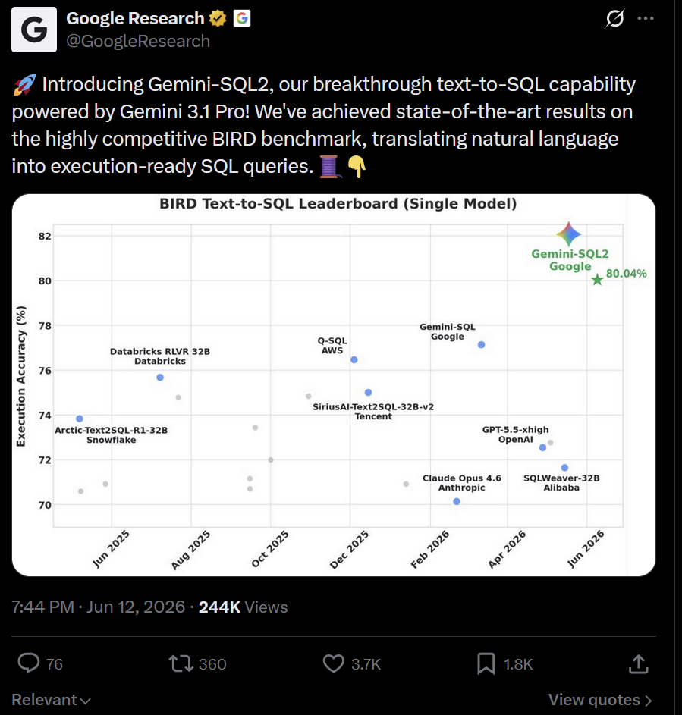Click the @GoogleResearch handle
Viewport: 682px width, 715px height.
(138, 41)
